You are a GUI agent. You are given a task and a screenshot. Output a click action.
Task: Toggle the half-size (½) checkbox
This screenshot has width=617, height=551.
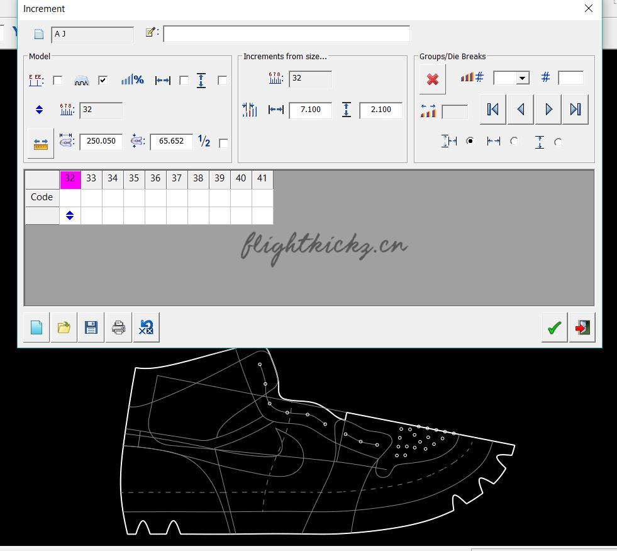tap(223, 144)
